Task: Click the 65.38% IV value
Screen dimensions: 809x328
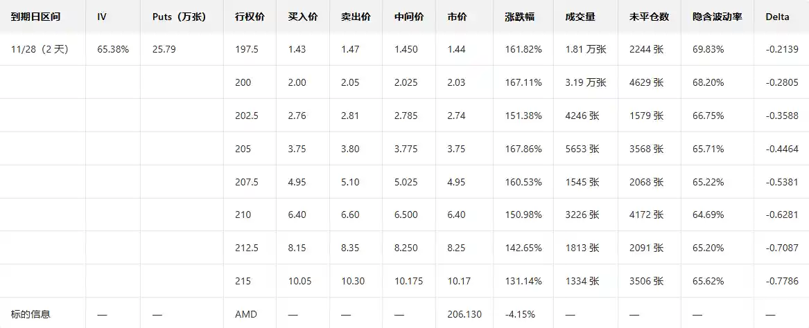Action: click(x=113, y=49)
